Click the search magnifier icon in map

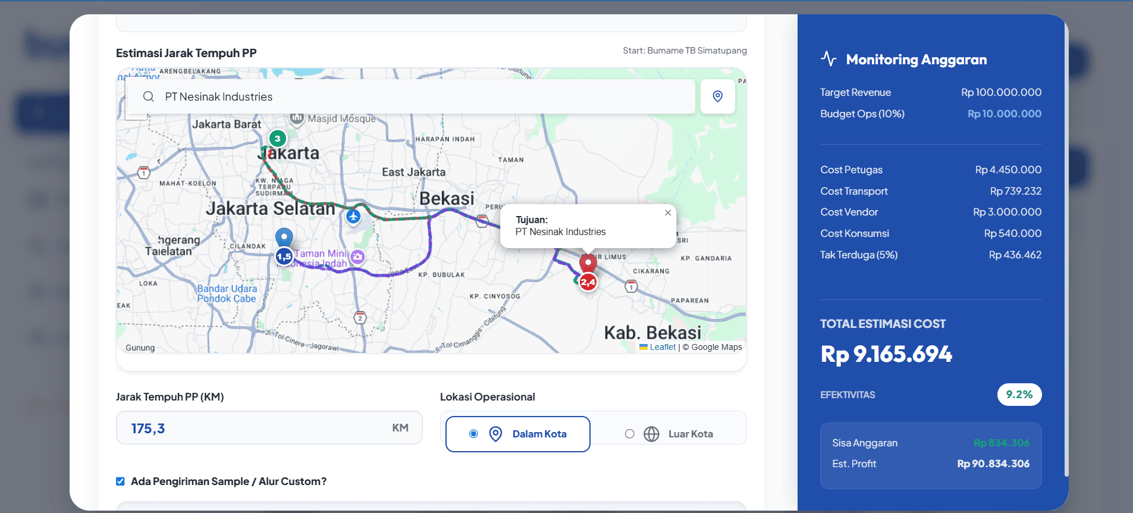149,96
